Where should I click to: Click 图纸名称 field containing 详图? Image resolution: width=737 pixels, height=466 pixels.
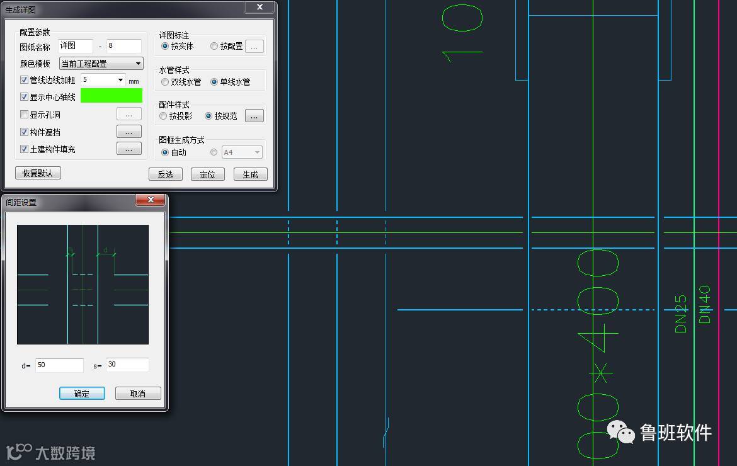tap(76, 46)
